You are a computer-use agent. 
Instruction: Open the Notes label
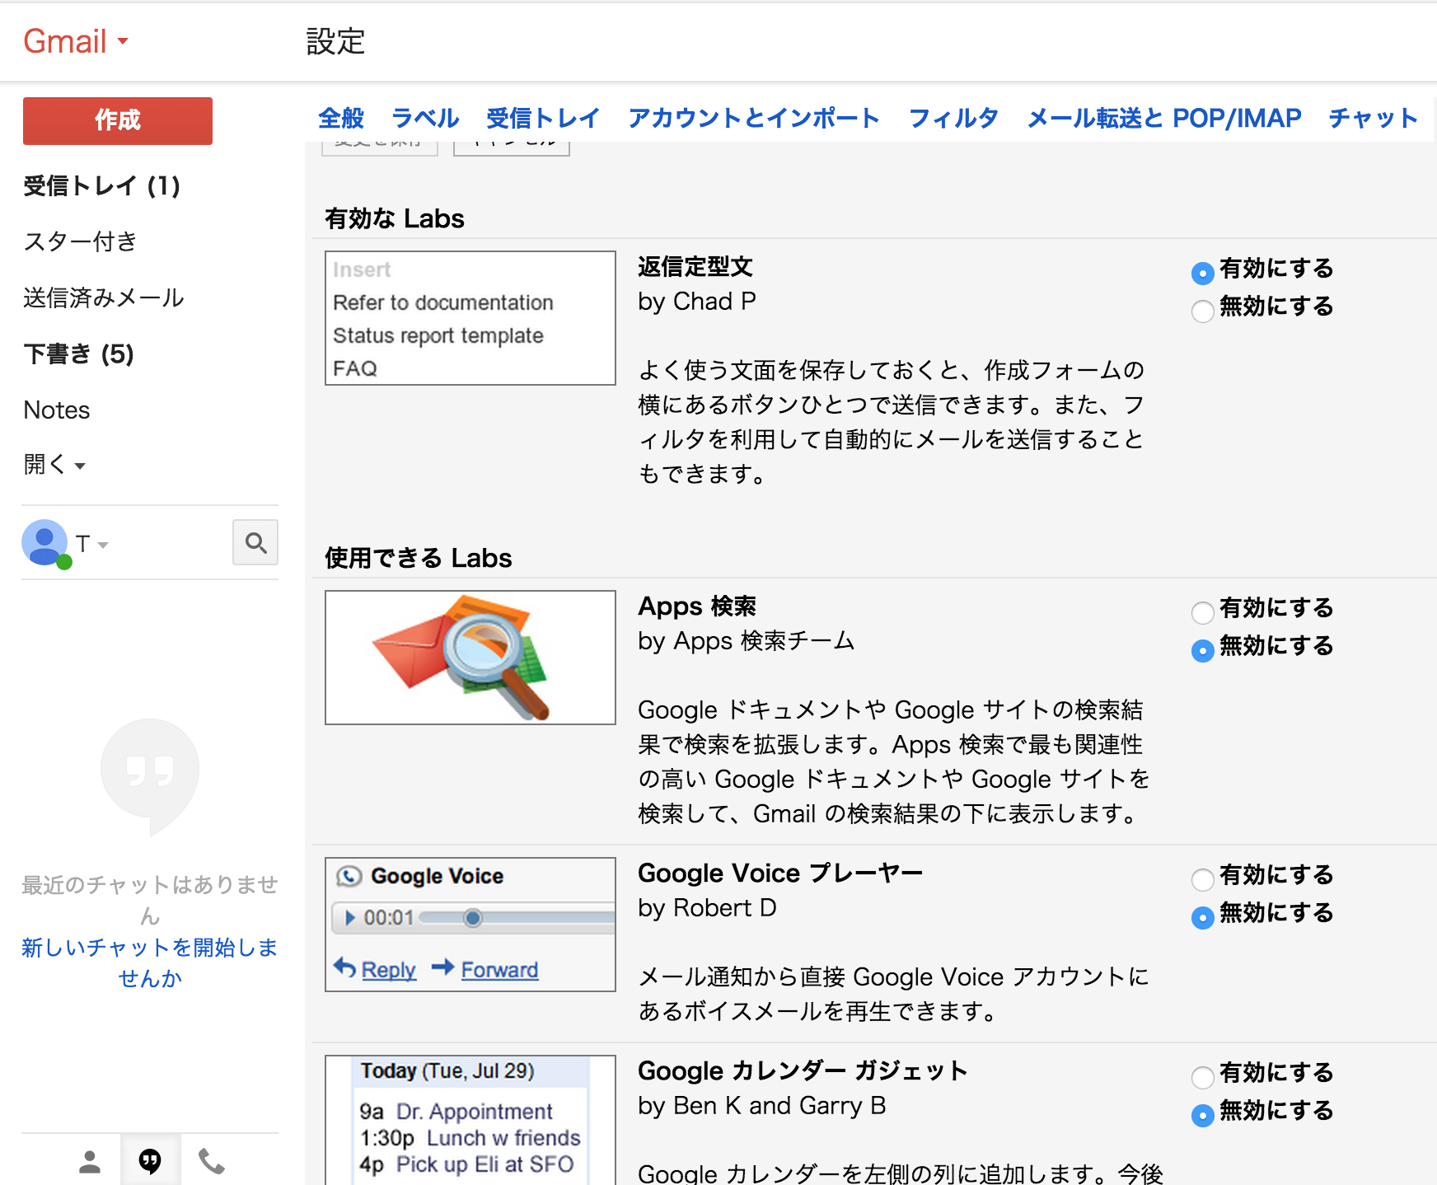(57, 410)
